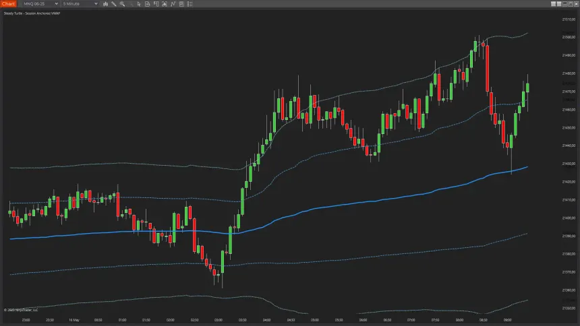Click the 03:00 time axis label
The image size is (580, 326).
coord(219,320)
